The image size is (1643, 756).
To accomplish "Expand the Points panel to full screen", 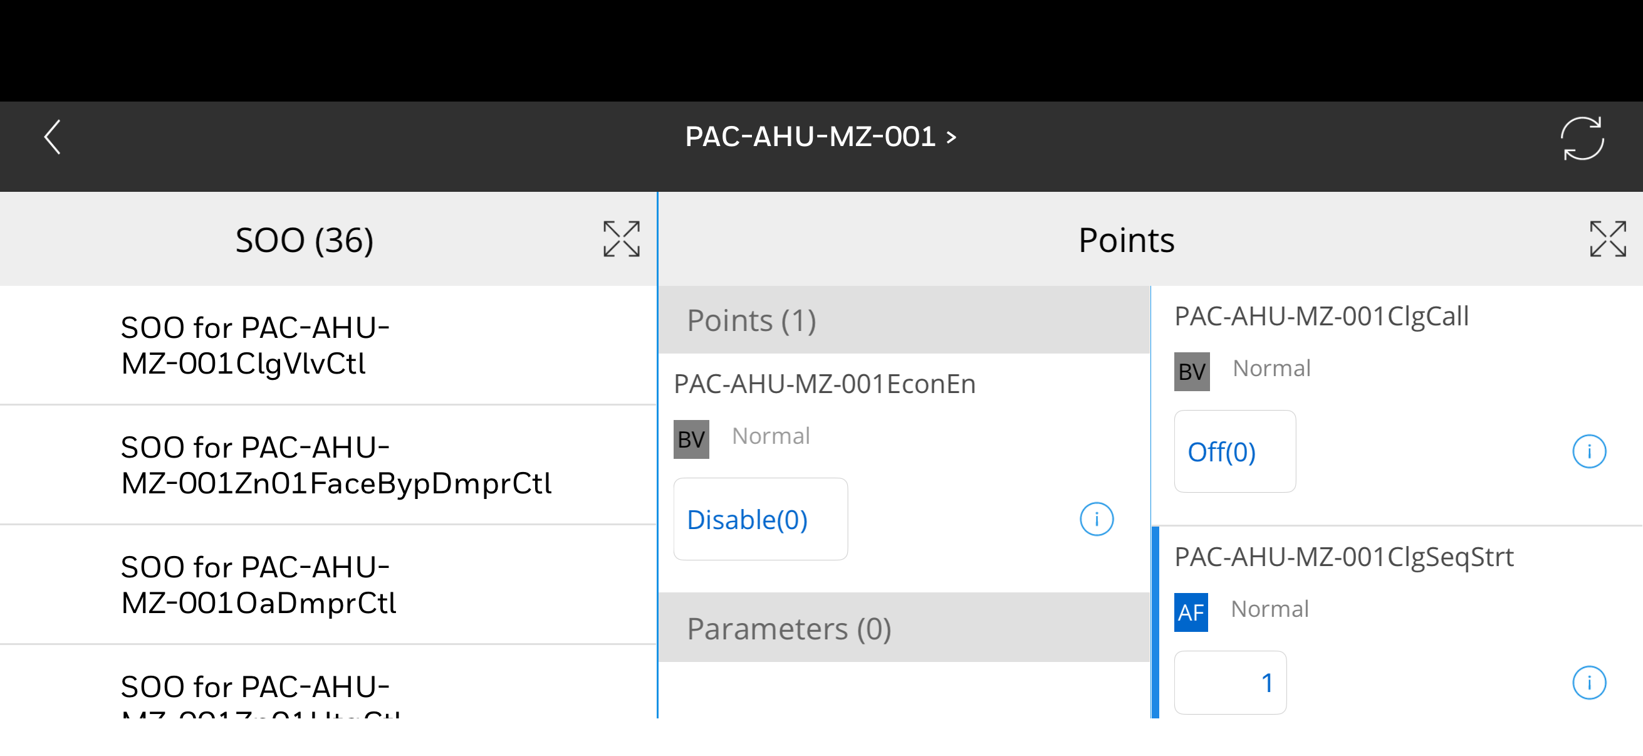I will coord(1607,239).
